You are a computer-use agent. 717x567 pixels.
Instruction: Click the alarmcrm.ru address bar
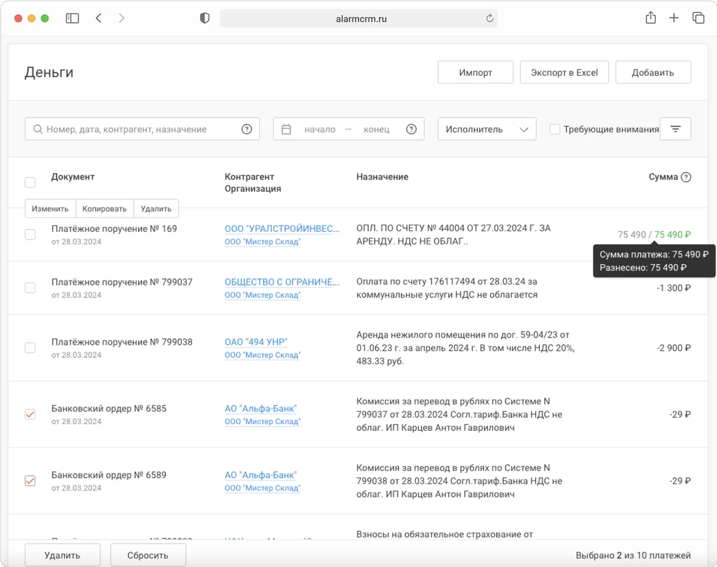click(358, 19)
